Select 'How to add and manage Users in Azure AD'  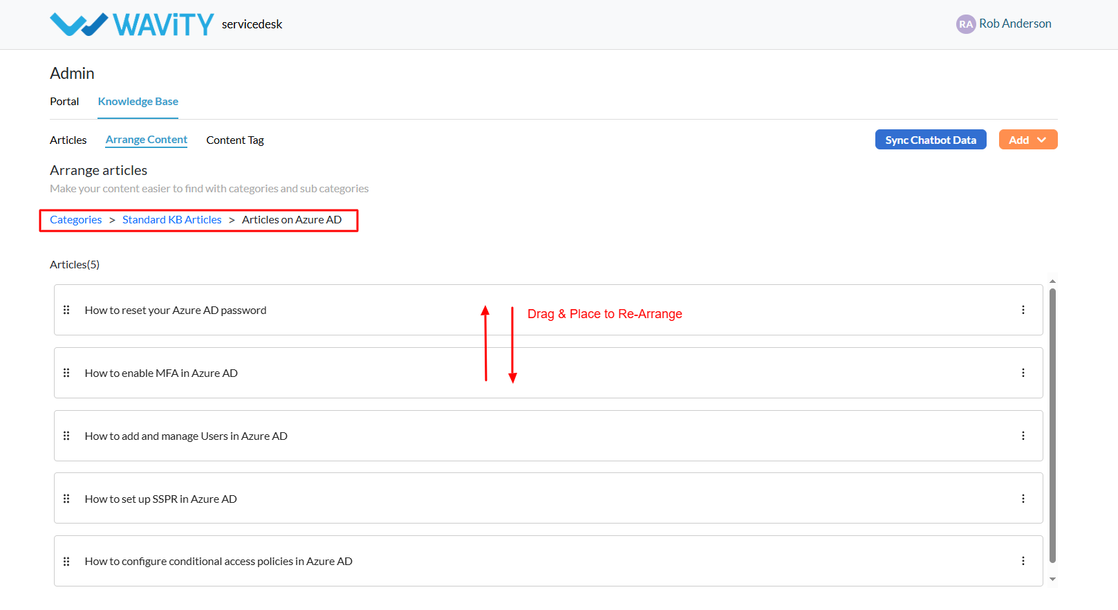pyautogui.click(x=548, y=436)
